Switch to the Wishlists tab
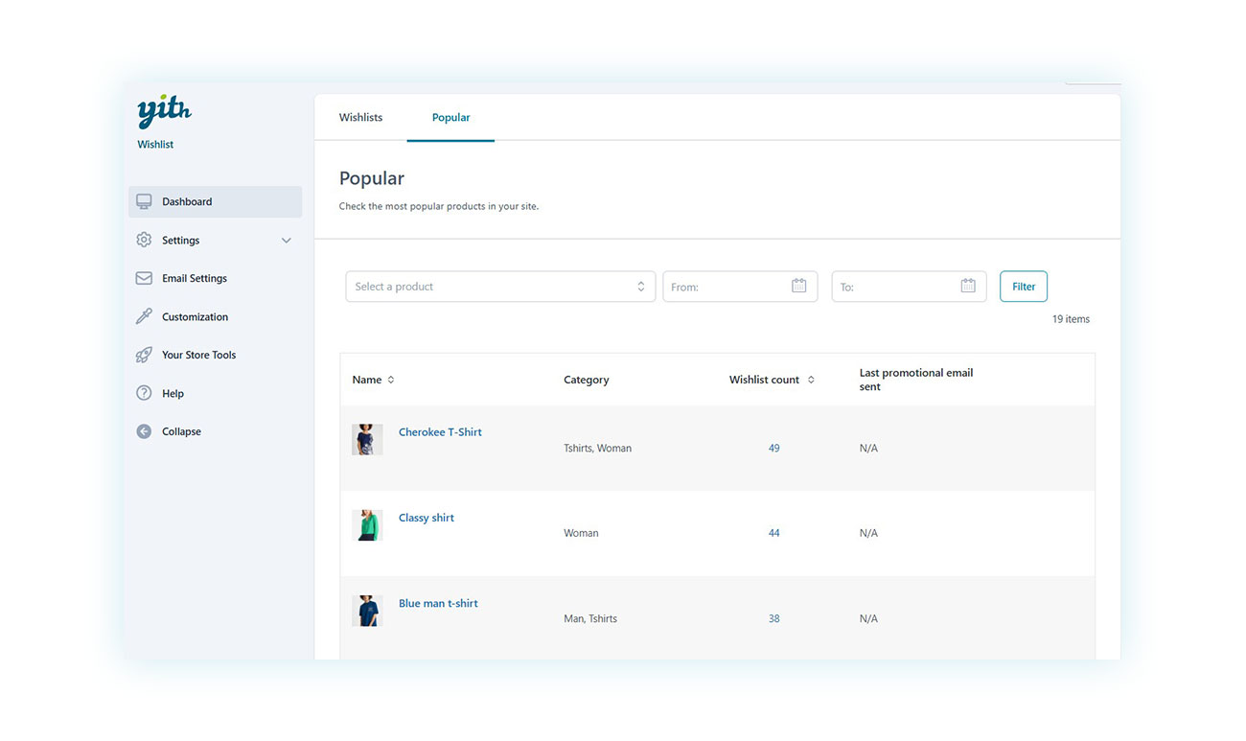Screen dimensions: 1246x741 click(360, 117)
